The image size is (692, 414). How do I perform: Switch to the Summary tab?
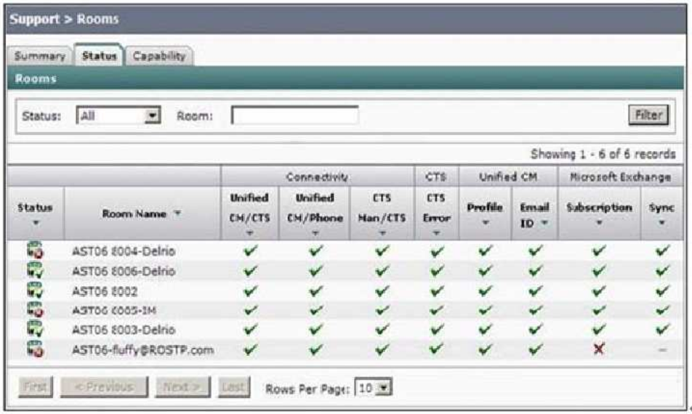pyautogui.click(x=40, y=56)
